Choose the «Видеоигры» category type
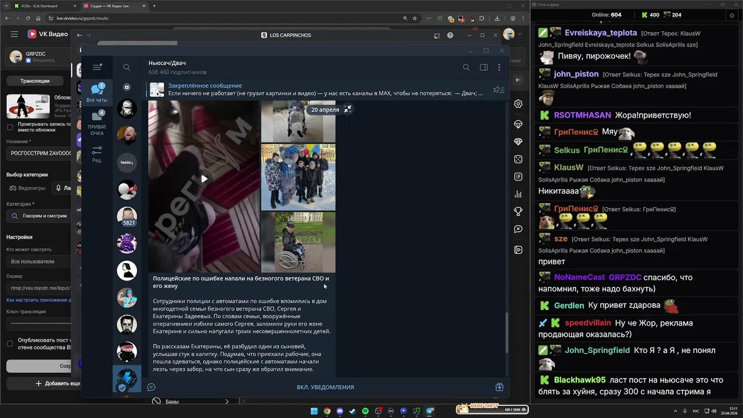743x418 pixels. tap(26, 188)
